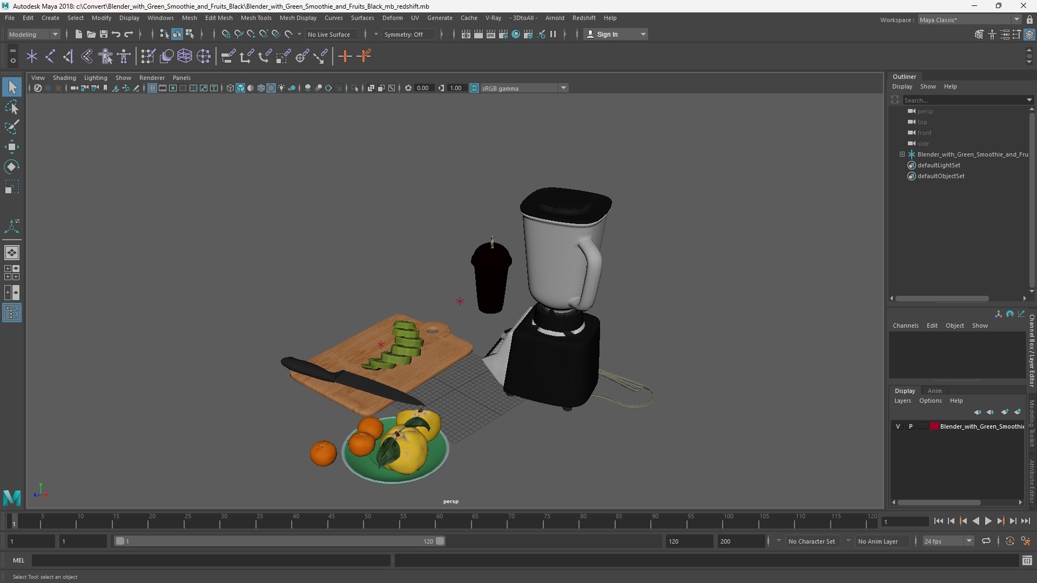The width and height of the screenshot is (1037, 583).
Task: Open the Workspace Maya Classic dropdown
Action: (969, 20)
